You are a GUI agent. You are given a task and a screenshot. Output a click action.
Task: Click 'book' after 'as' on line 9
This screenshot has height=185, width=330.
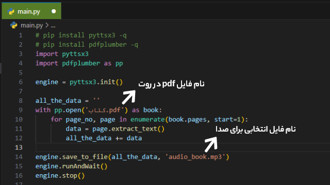[x=151, y=110]
